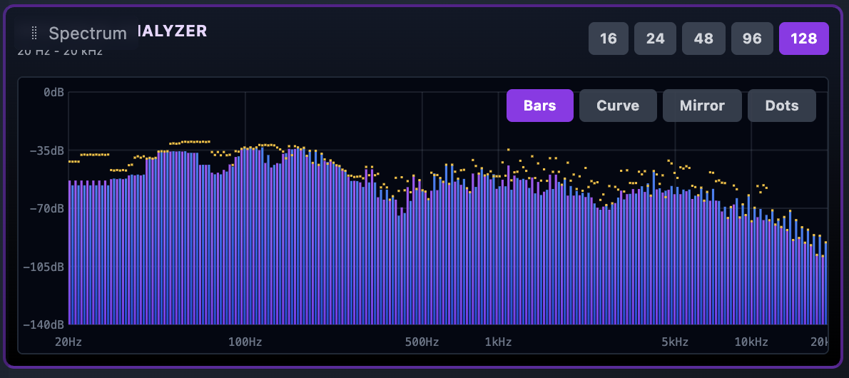Select the Bars display mode
This screenshot has height=378, width=849.
click(x=539, y=106)
